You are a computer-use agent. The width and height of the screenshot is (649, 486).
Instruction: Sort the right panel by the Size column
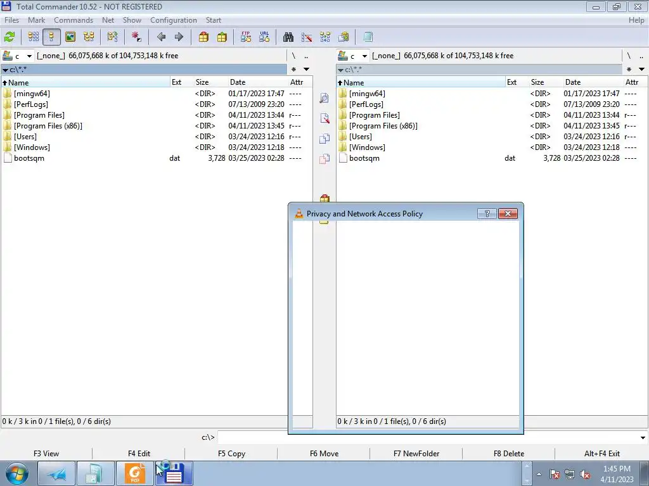[x=546, y=82]
